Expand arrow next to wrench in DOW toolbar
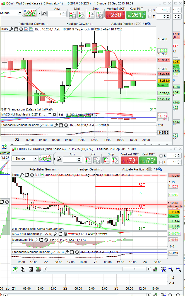This screenshot has width=185, height=296. click(x=39, y=14)
